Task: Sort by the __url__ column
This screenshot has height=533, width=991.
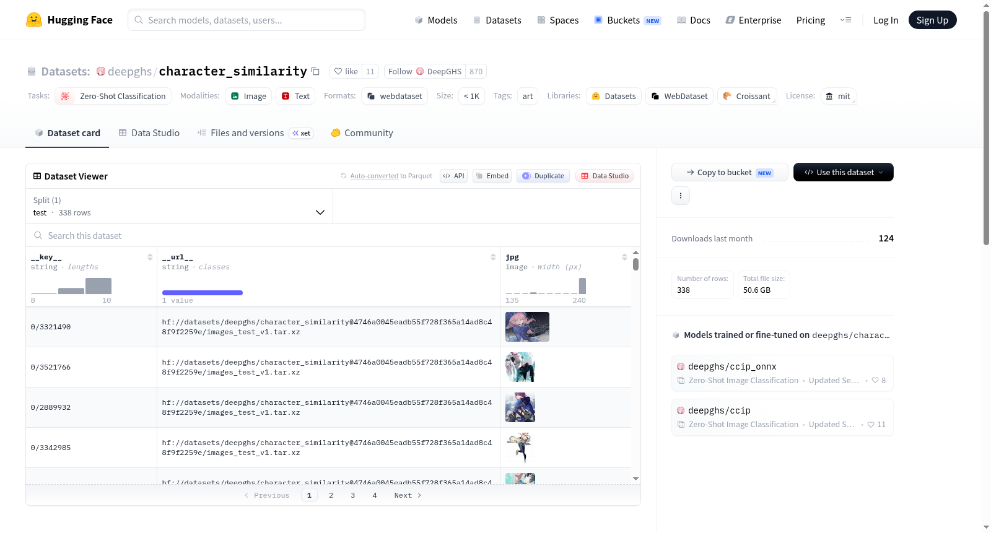Action: (x=493, y=257)
